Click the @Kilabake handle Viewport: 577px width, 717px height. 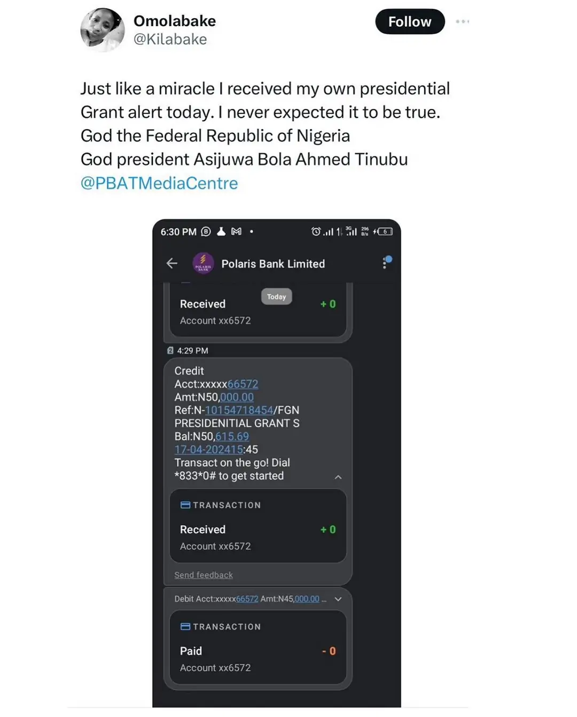click(170, 40)
